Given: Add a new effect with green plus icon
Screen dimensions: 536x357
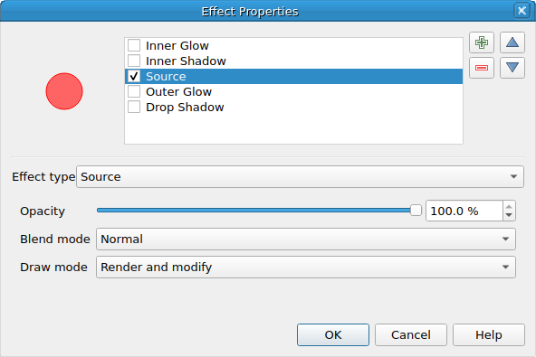Looking at the screenshot, I should coord(482,42).
